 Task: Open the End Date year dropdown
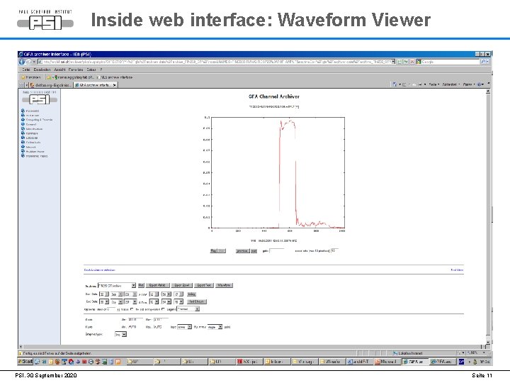(x=130, y=302)
